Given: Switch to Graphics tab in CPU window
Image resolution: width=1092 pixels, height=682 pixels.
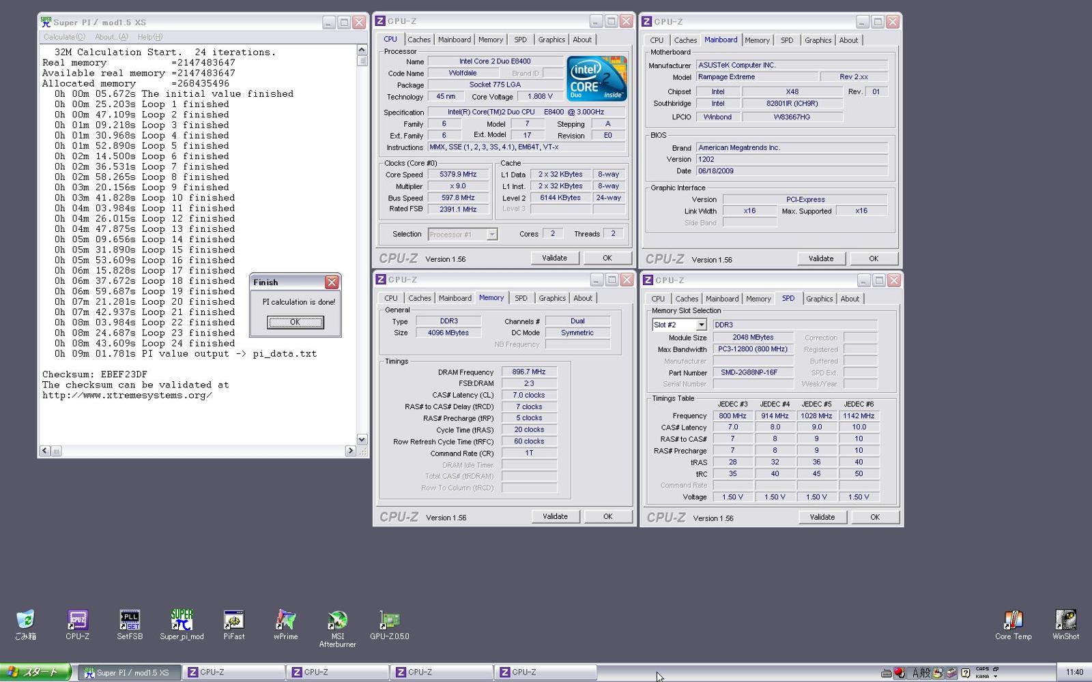Looking at the screenshot, I should coord(551,40).
